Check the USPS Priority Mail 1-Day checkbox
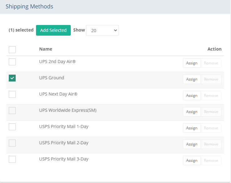 point(12,127)
